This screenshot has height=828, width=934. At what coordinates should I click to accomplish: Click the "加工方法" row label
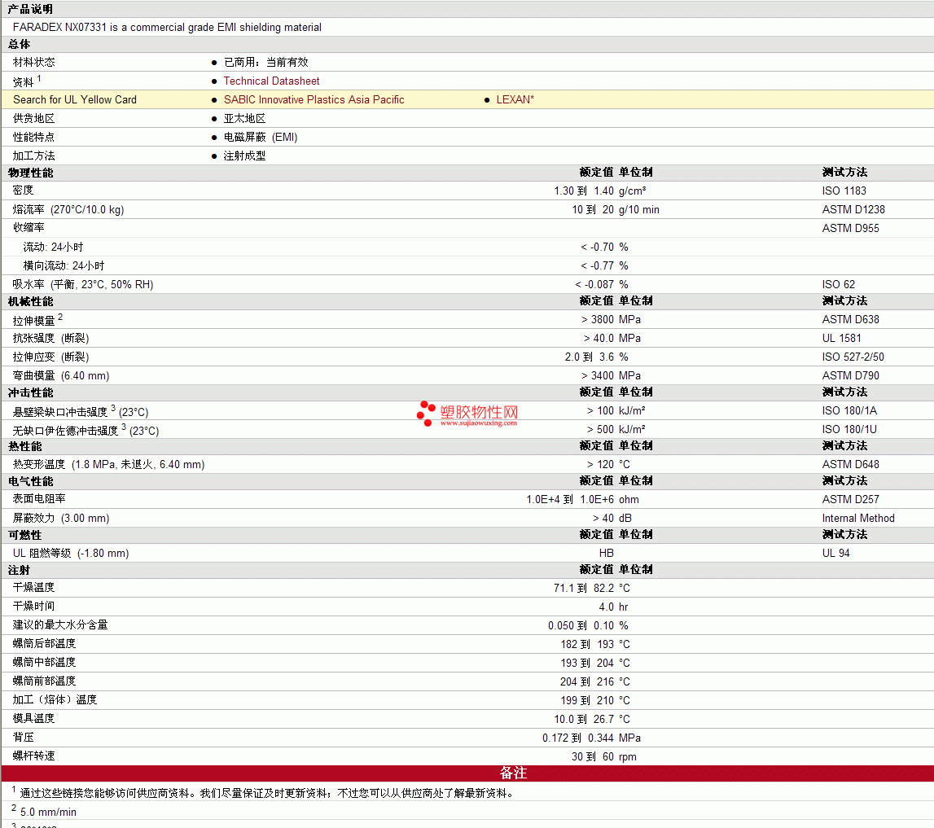pos(34,156)
